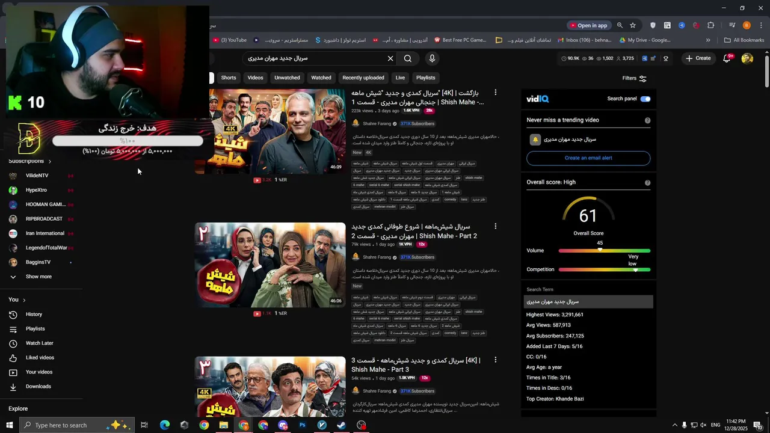Open Steam from the taskbar
The height and width of the screenshot is (433, 770).
[341, 425]
